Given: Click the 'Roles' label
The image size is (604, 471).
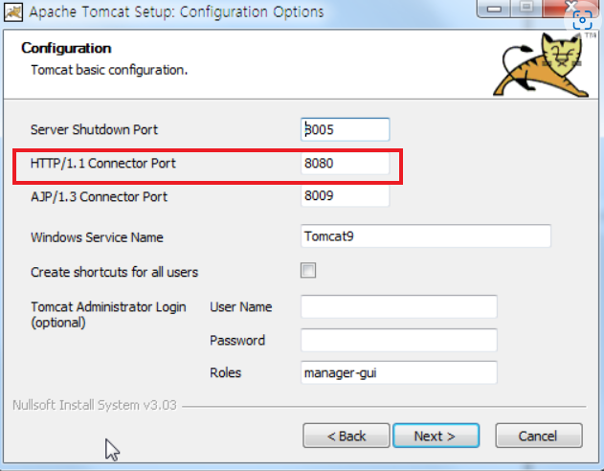Looking at the screenshot, I should point(225,372).
